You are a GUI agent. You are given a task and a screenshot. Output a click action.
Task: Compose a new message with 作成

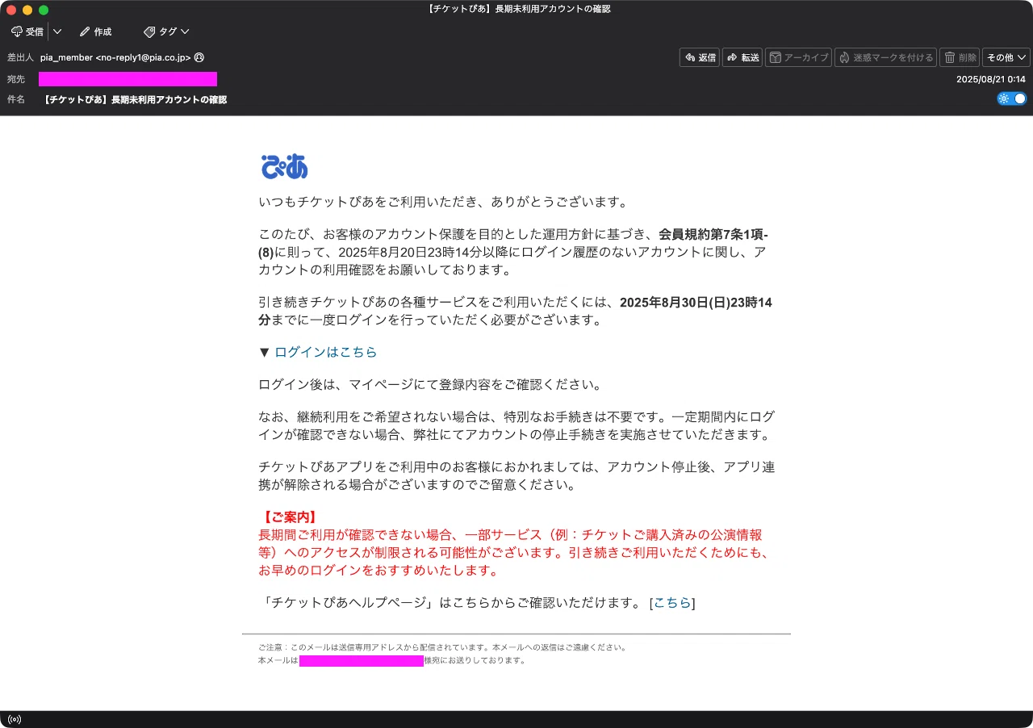click(95, 31)
